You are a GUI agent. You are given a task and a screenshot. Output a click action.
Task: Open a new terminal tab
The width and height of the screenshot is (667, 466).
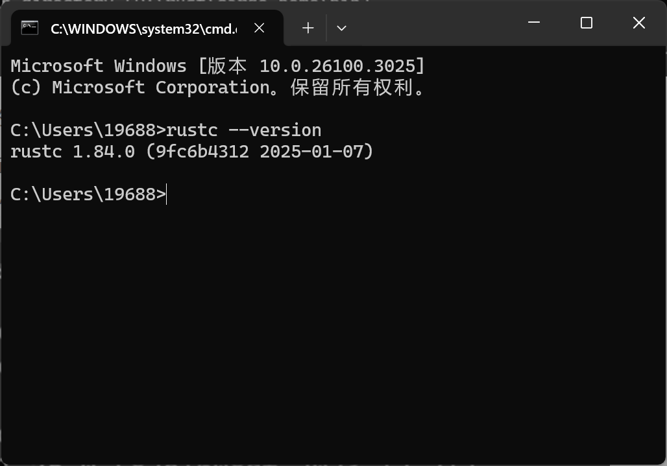[308, 28]
